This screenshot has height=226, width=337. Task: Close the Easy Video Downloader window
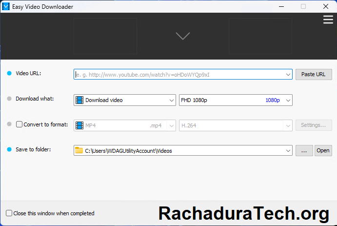(x=326, y=6)
